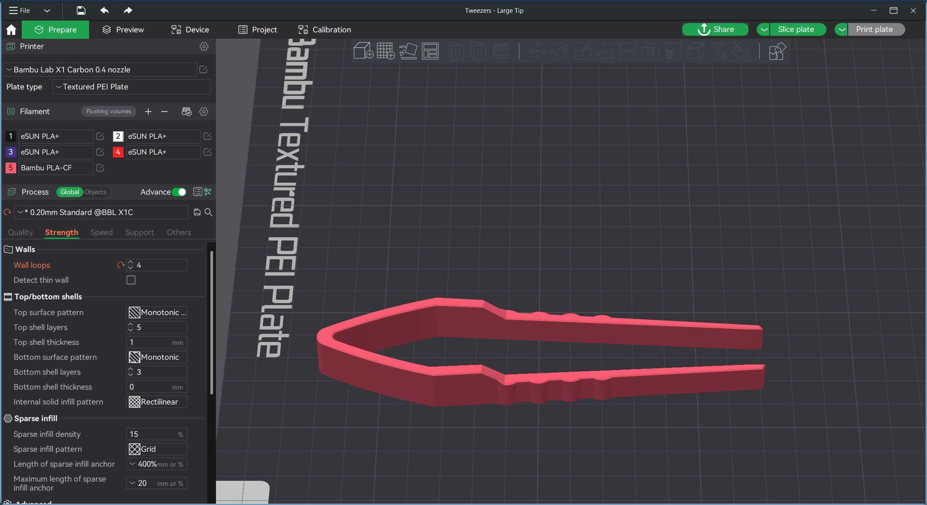
Task: Undo the last action
Action: [104, 10]
